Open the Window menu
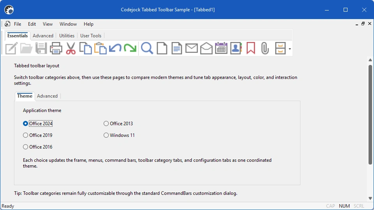 (68, 24)
